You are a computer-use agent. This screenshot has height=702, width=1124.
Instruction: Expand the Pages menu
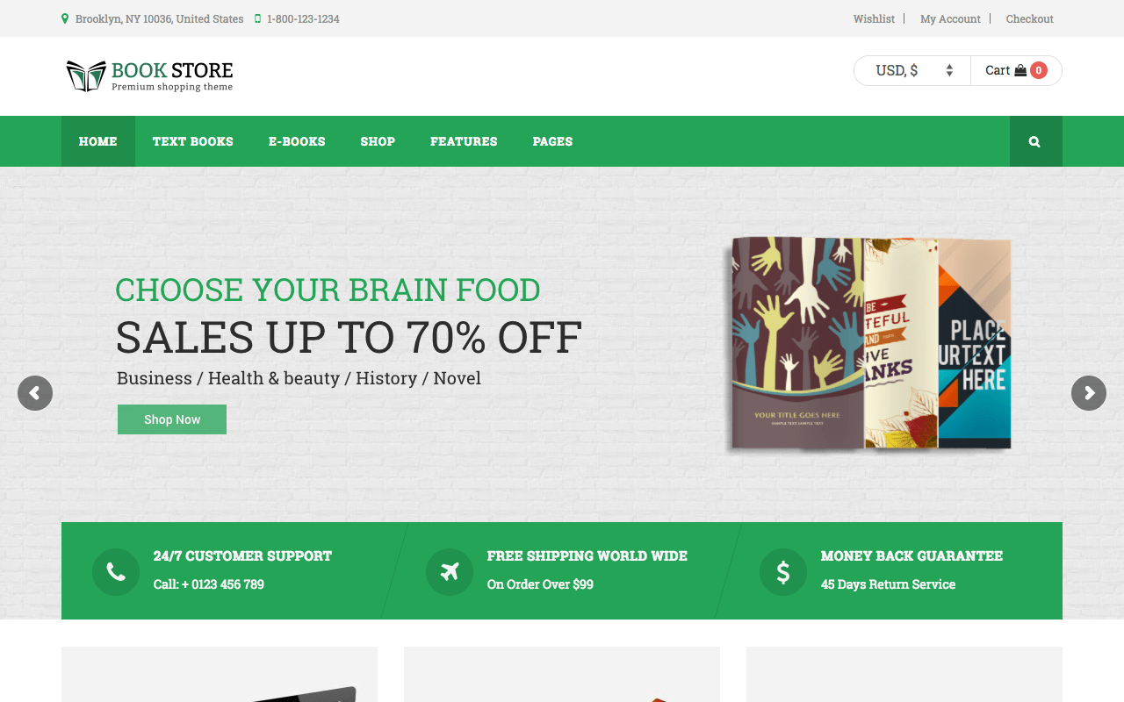pos(552,141)
